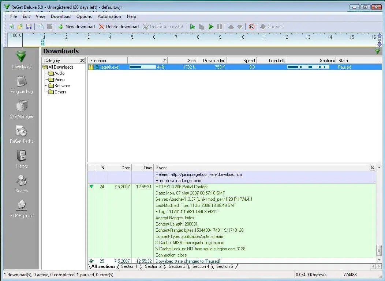Click the Delete download button

(119, 27)
